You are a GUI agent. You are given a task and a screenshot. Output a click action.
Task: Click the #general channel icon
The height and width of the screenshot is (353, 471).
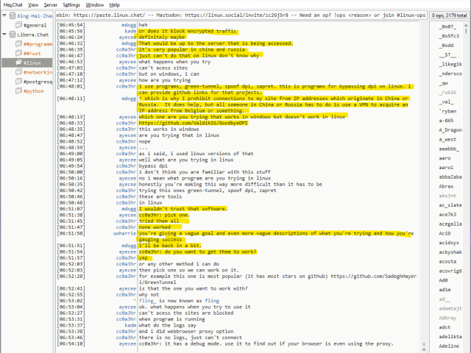(x=18, y=25)
